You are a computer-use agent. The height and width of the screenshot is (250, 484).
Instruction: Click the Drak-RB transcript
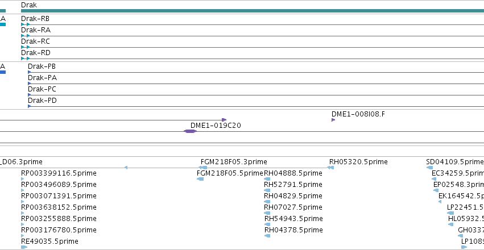pos(253,24)
